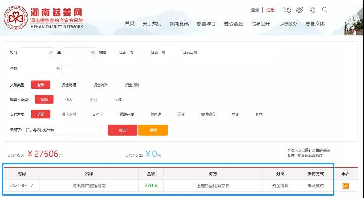Select 个人 donor type filter
This screenshot has width=364, height=198.
coord(69,100)
